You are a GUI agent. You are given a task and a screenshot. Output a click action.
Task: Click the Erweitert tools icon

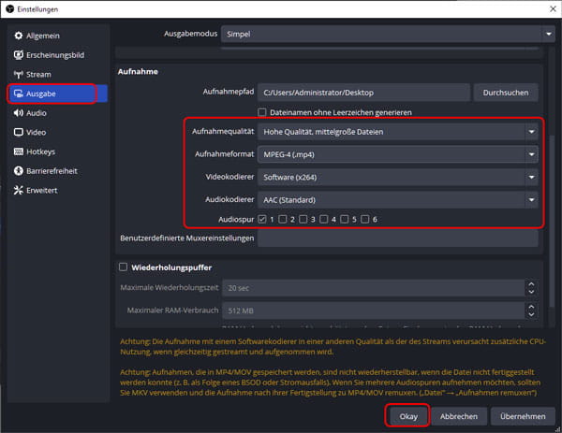pos(17,190)
